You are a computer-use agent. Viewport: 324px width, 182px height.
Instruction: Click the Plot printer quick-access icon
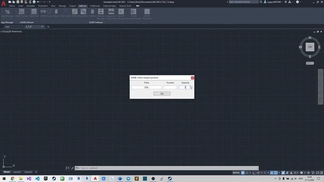coord(34,2)
